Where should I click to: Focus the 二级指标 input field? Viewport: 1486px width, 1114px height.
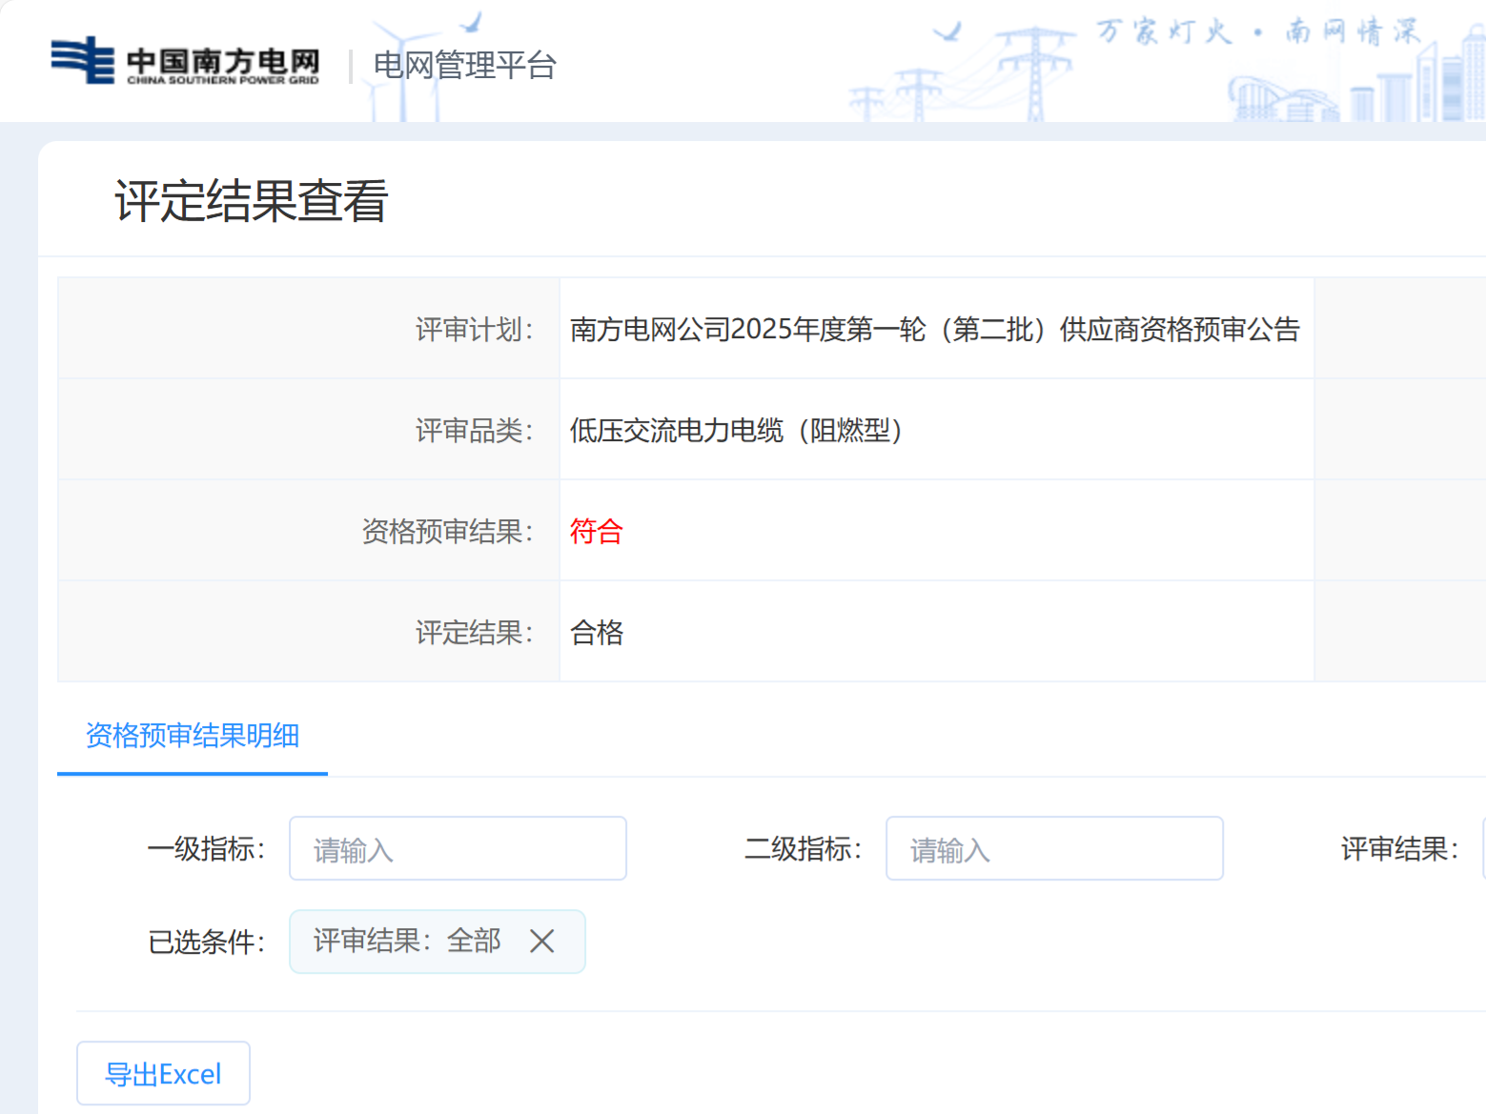(x=1053, y=848)
